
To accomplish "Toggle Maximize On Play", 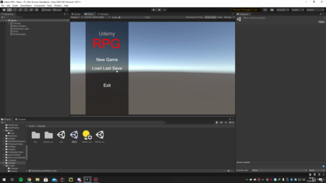I will 195,17.
